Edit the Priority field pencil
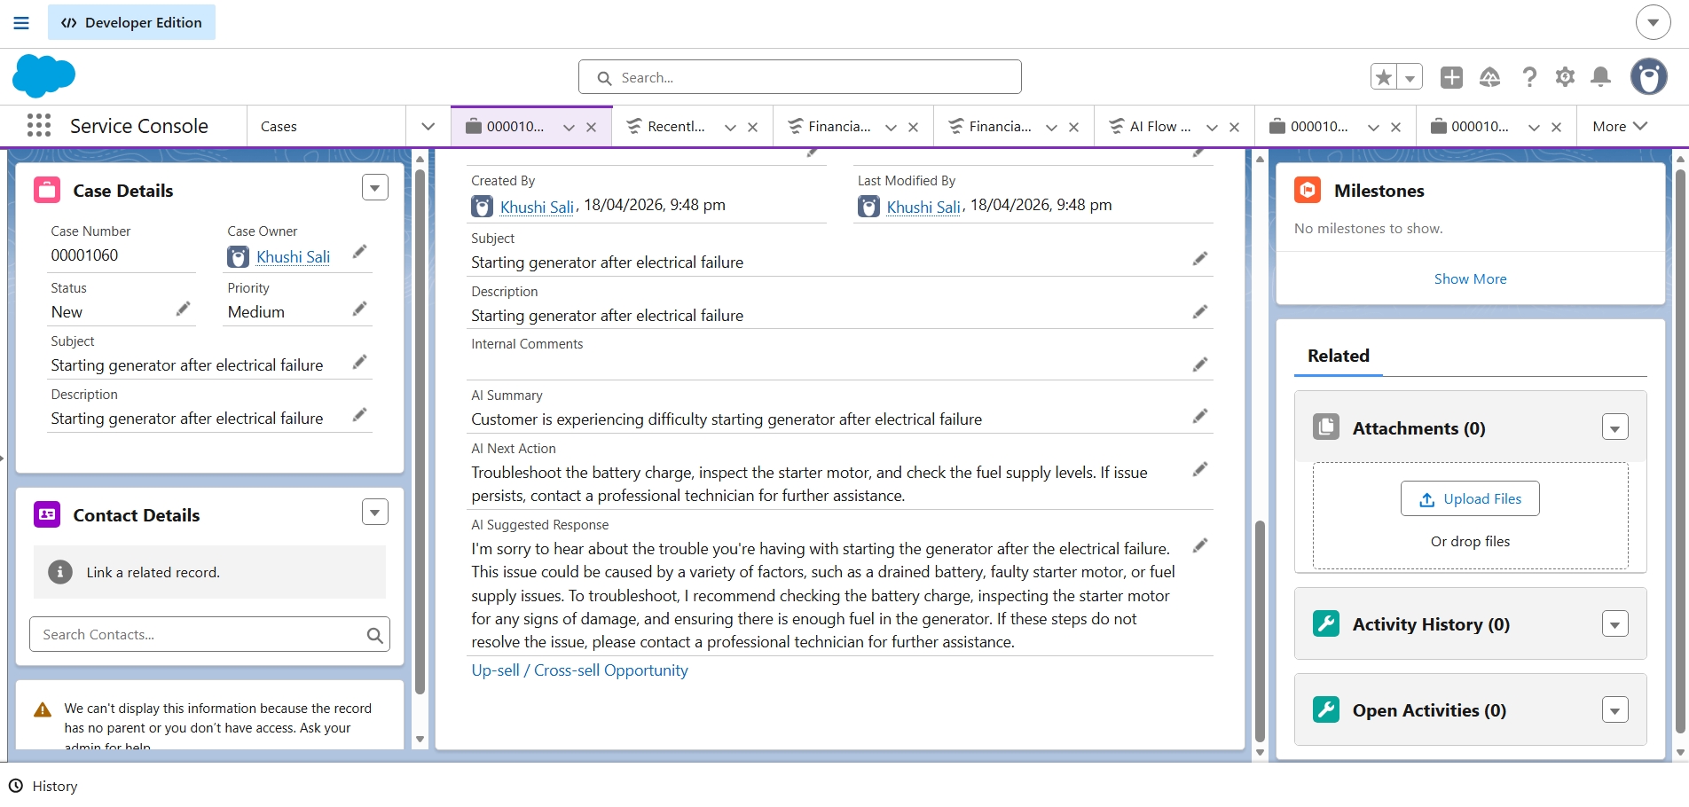Viewport: 1689px width, 807px height. point(359,309)
